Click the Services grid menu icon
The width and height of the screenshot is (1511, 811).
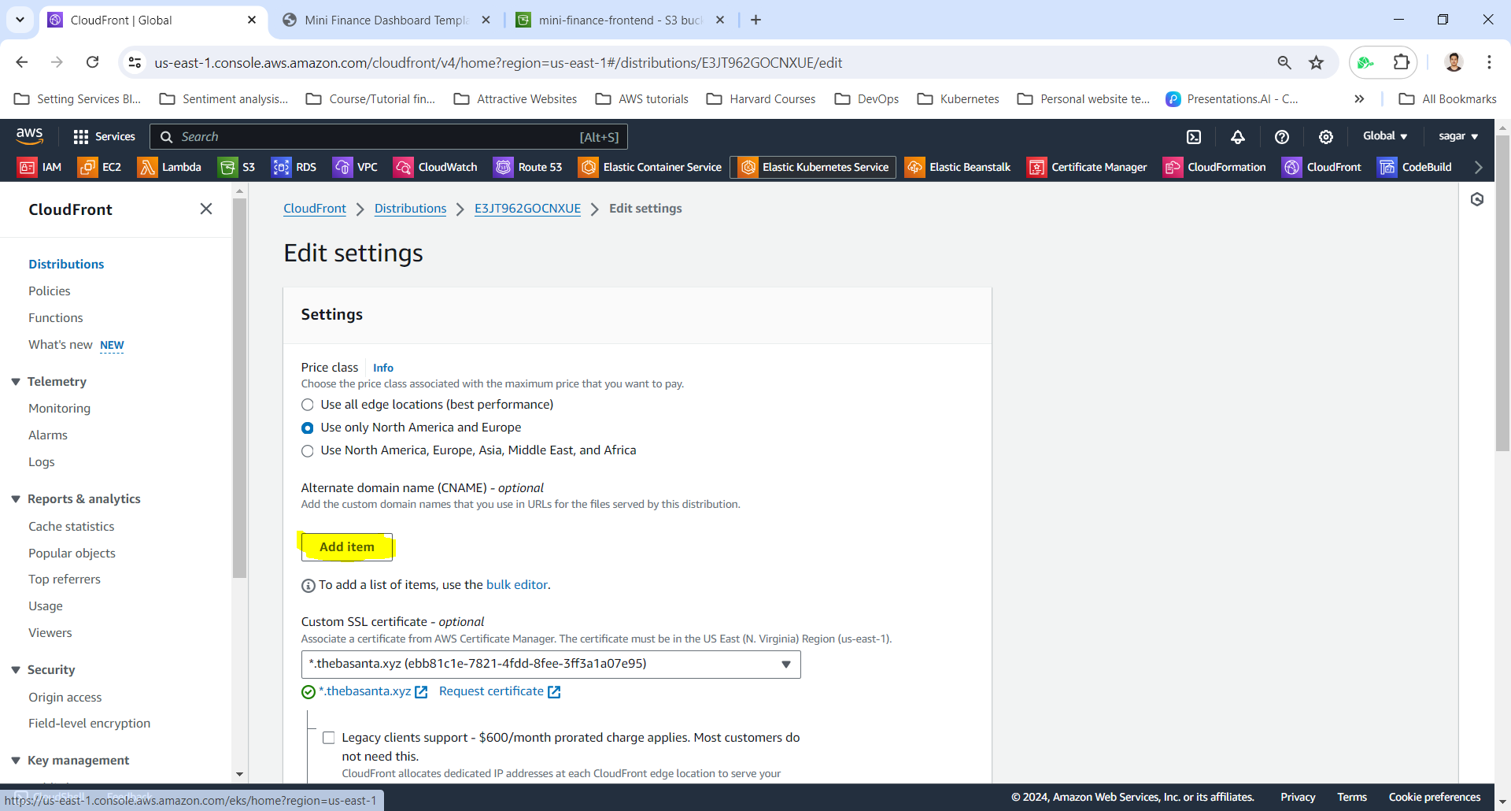80,137
